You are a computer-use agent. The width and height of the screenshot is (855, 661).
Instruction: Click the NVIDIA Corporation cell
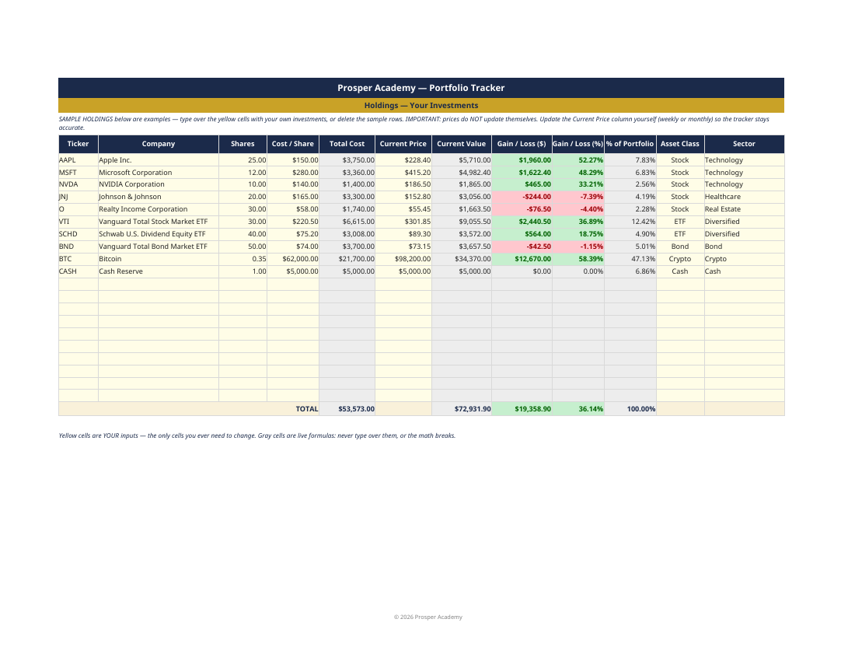point(158,184)
